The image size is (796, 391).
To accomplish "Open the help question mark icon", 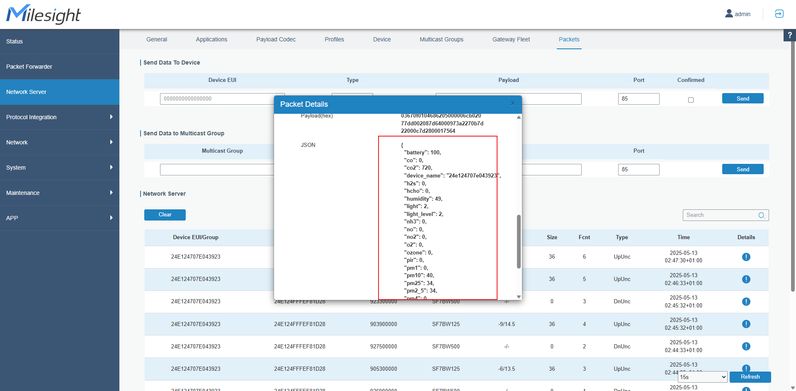I will (x=789, y=35).
